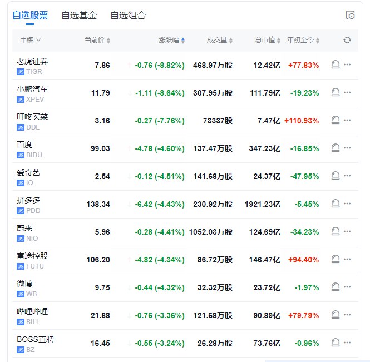
Task: Click price 99.03 for 百度
Action: click(x=100, y=148)
